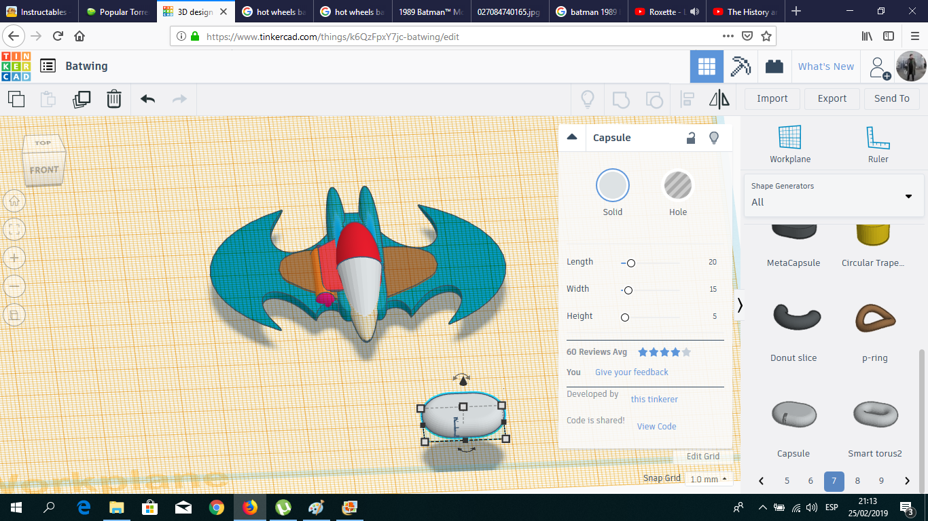
Task: Delete selection with trash icon
Action: (114, 99)
